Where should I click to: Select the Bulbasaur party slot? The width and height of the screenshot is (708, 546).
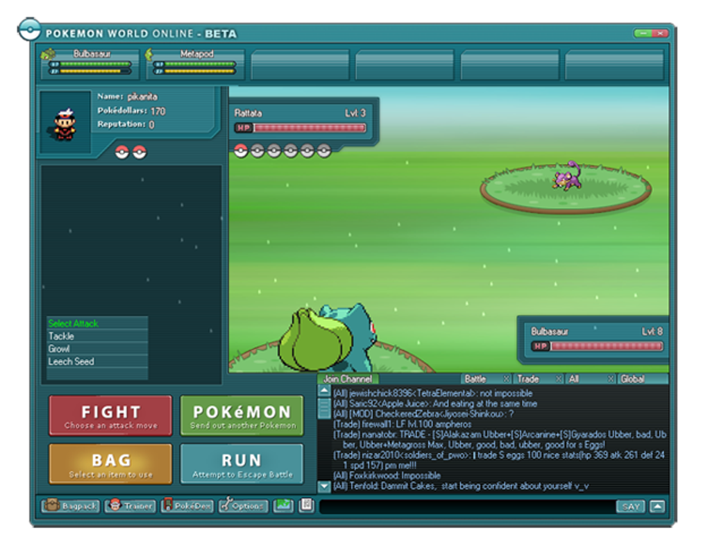click(90, 64)
